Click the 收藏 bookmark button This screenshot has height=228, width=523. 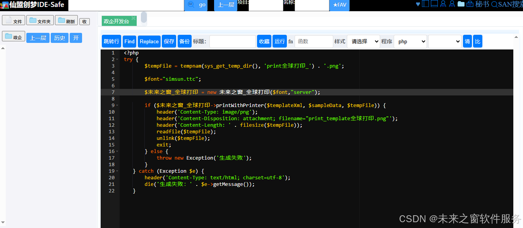[264, 41]
